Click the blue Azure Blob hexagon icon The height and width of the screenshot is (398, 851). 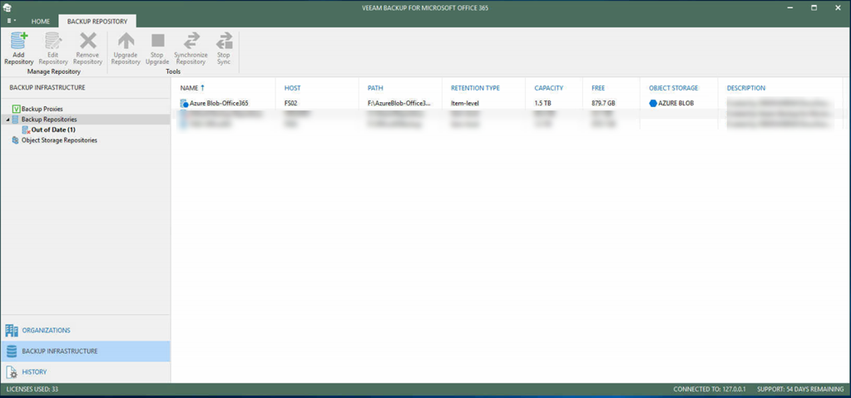[653, 103]
